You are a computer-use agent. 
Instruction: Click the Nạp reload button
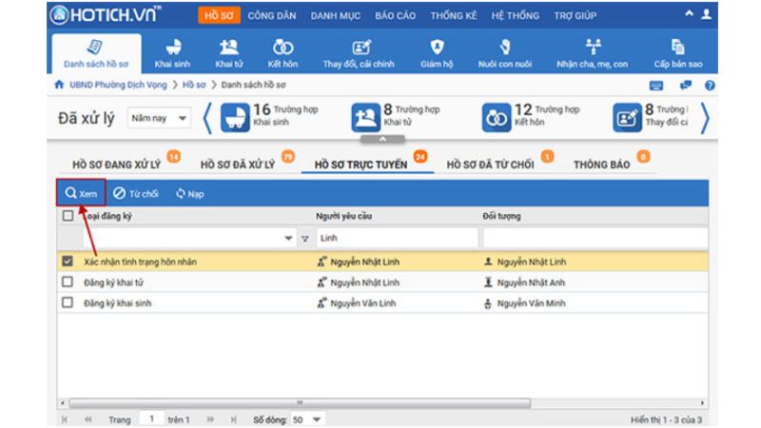[189, 194]
